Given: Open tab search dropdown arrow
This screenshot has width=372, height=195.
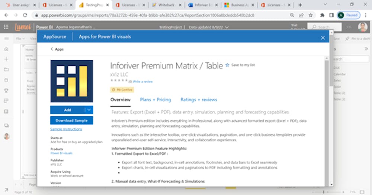Looking at the screenshot, I should pyautogui.click(x=325, y=4).
